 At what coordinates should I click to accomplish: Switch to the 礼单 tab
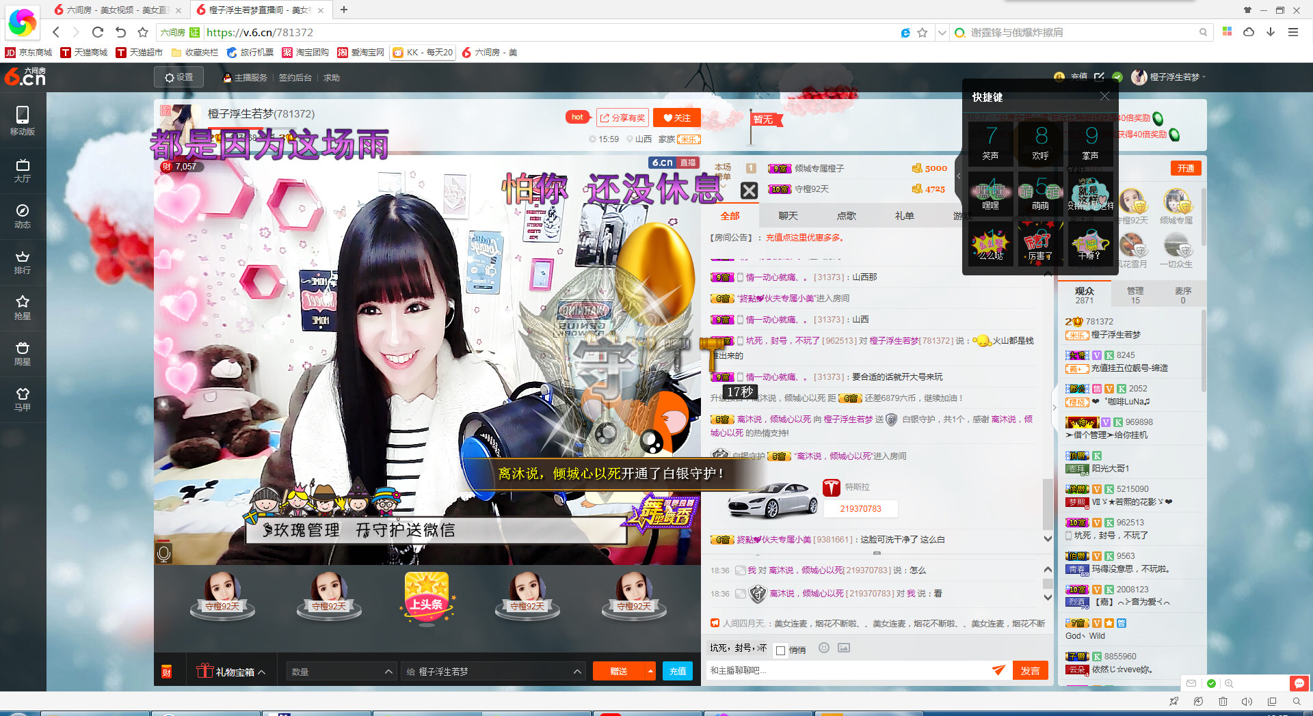pyautogui.click(x=904, y=216)
